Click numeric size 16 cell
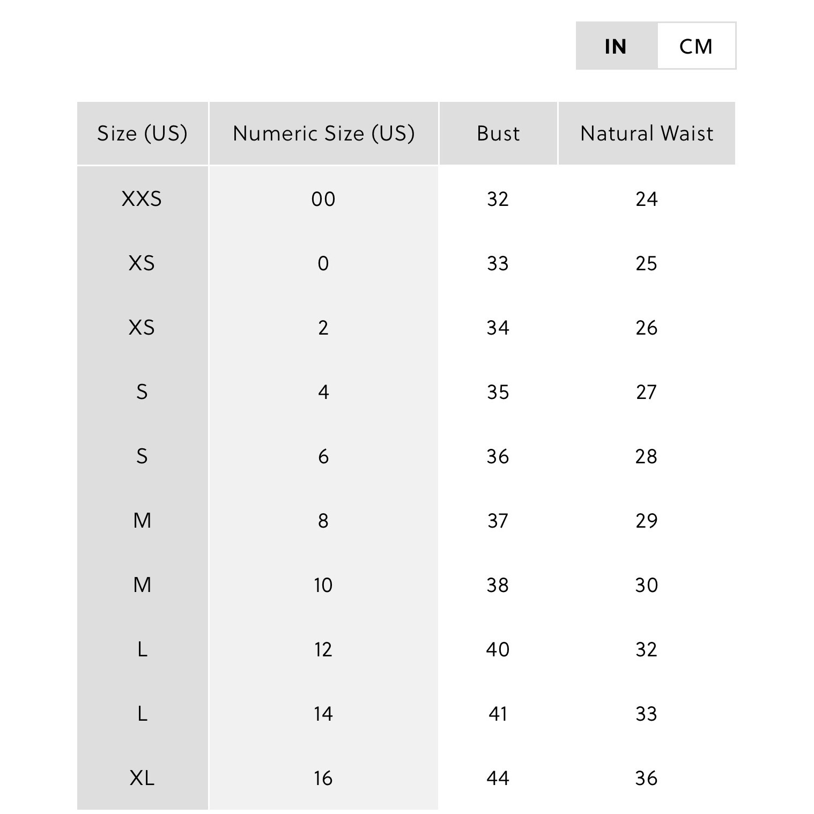 coord(323,778)
